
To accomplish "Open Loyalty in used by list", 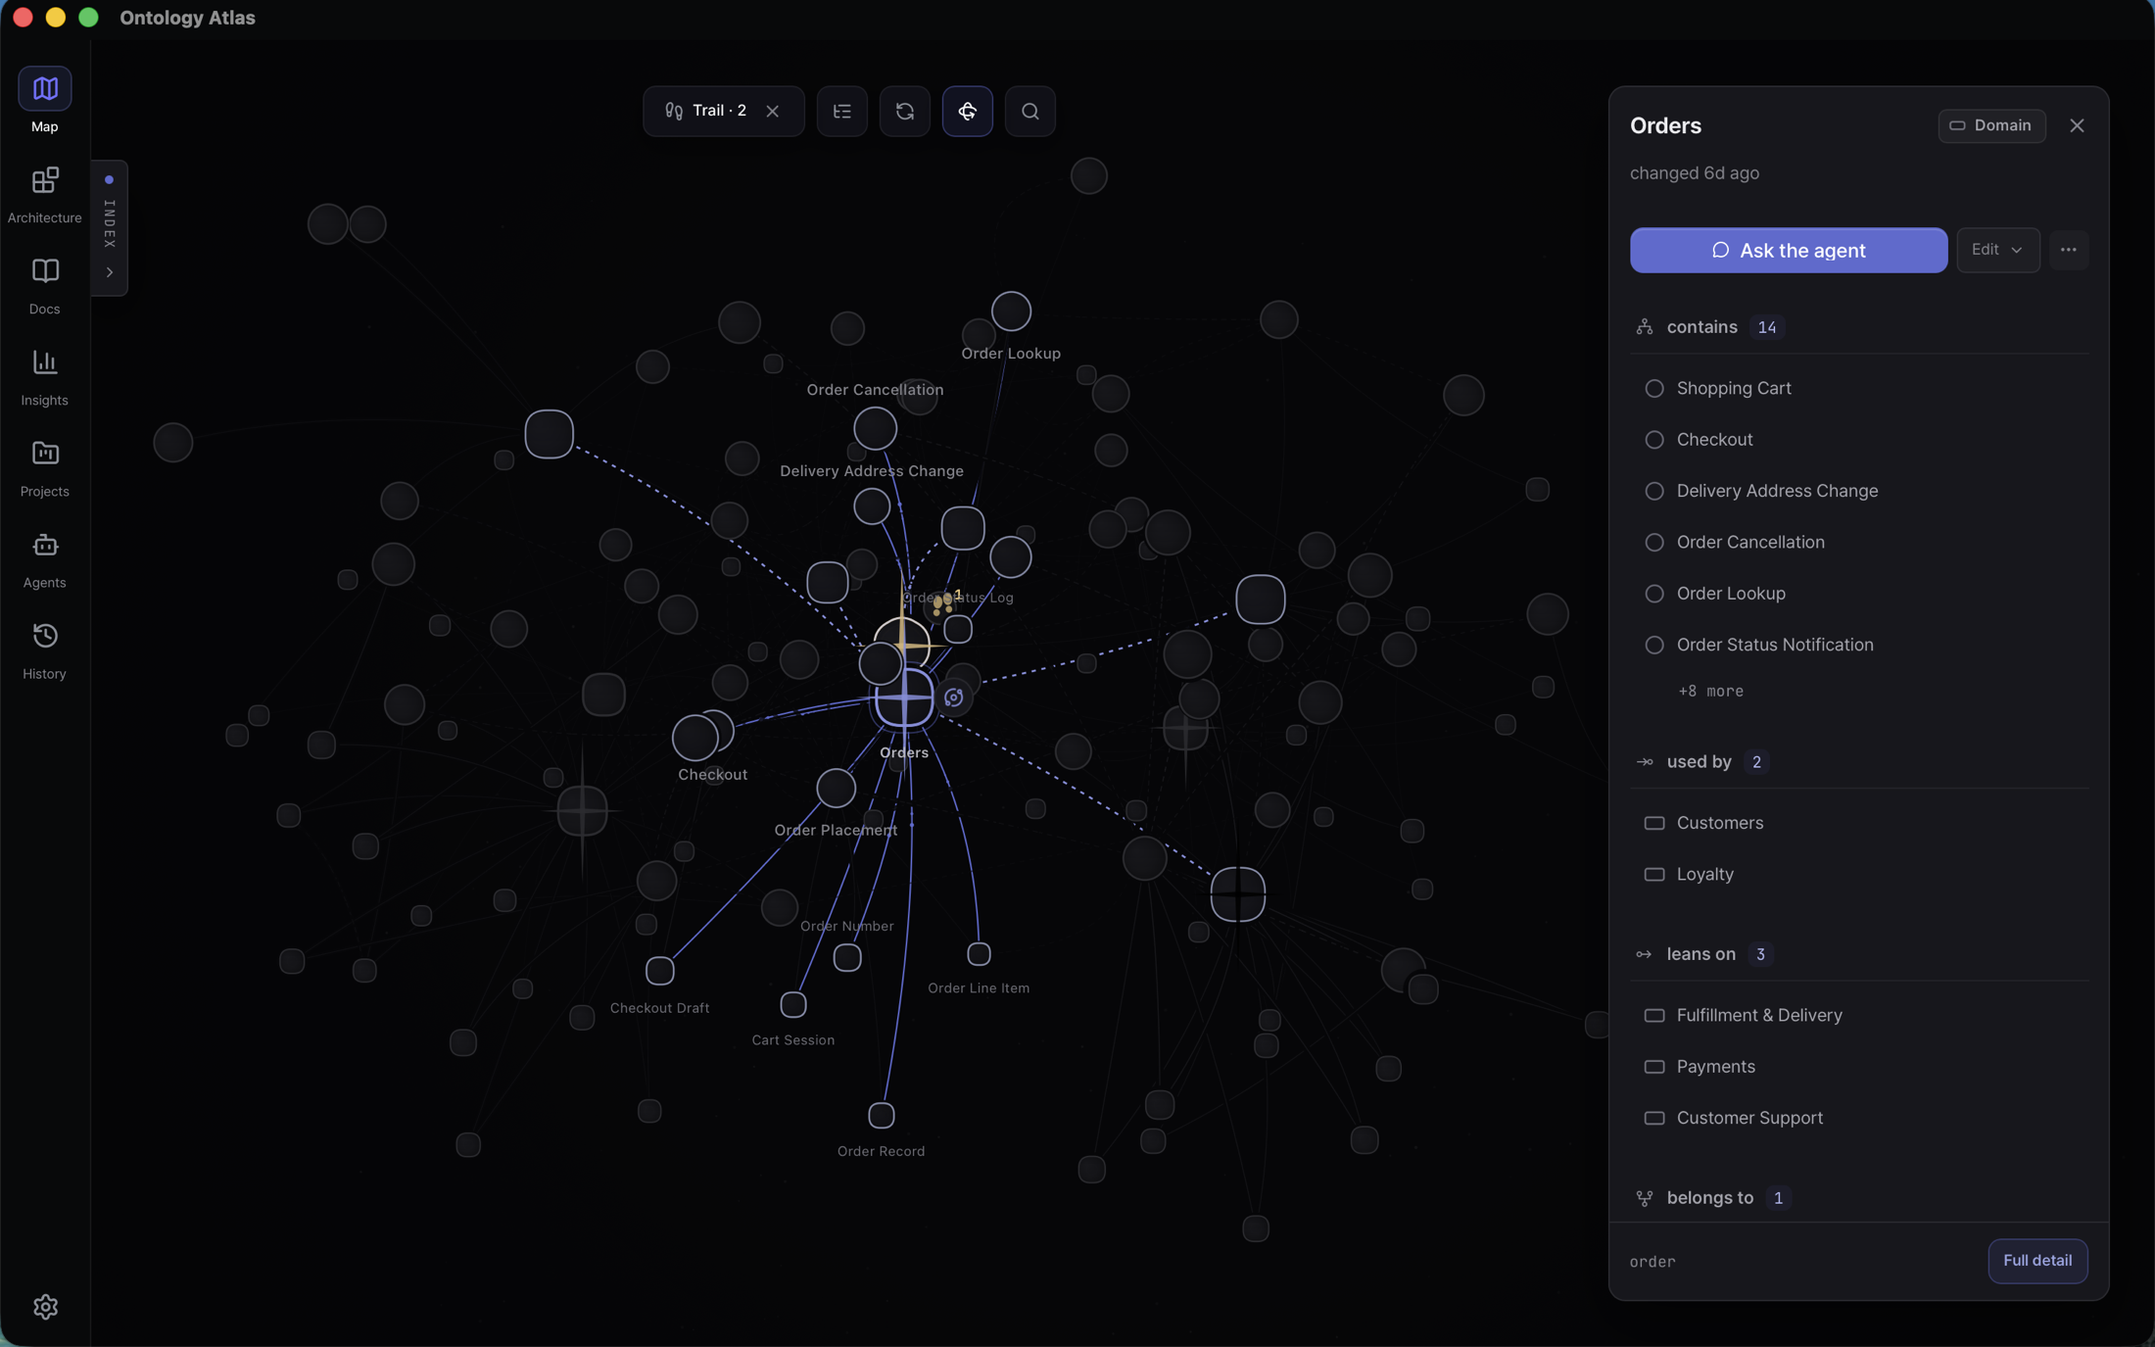I will point(1858,874).
